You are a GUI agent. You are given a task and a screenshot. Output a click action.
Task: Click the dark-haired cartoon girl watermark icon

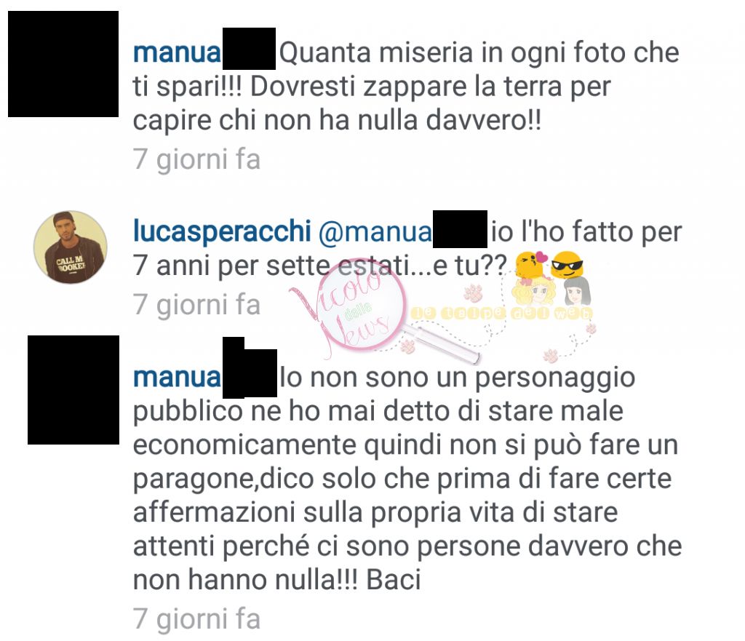click(577, 291)
